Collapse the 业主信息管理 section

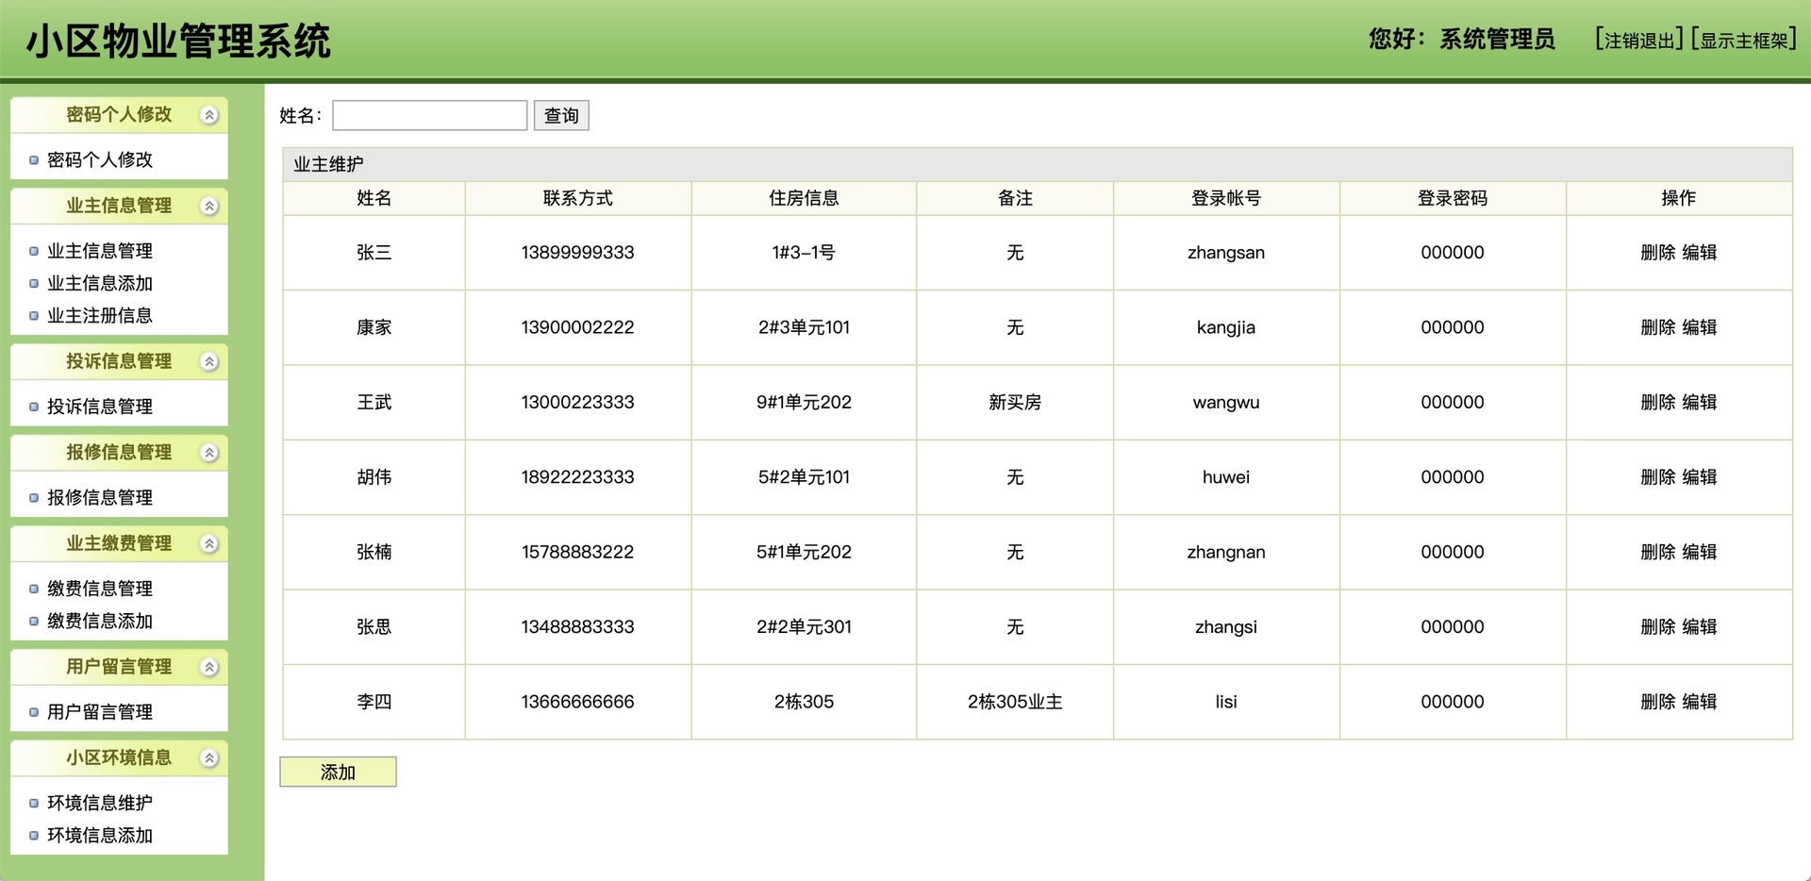pyautogui.click(x=209, y=205)
